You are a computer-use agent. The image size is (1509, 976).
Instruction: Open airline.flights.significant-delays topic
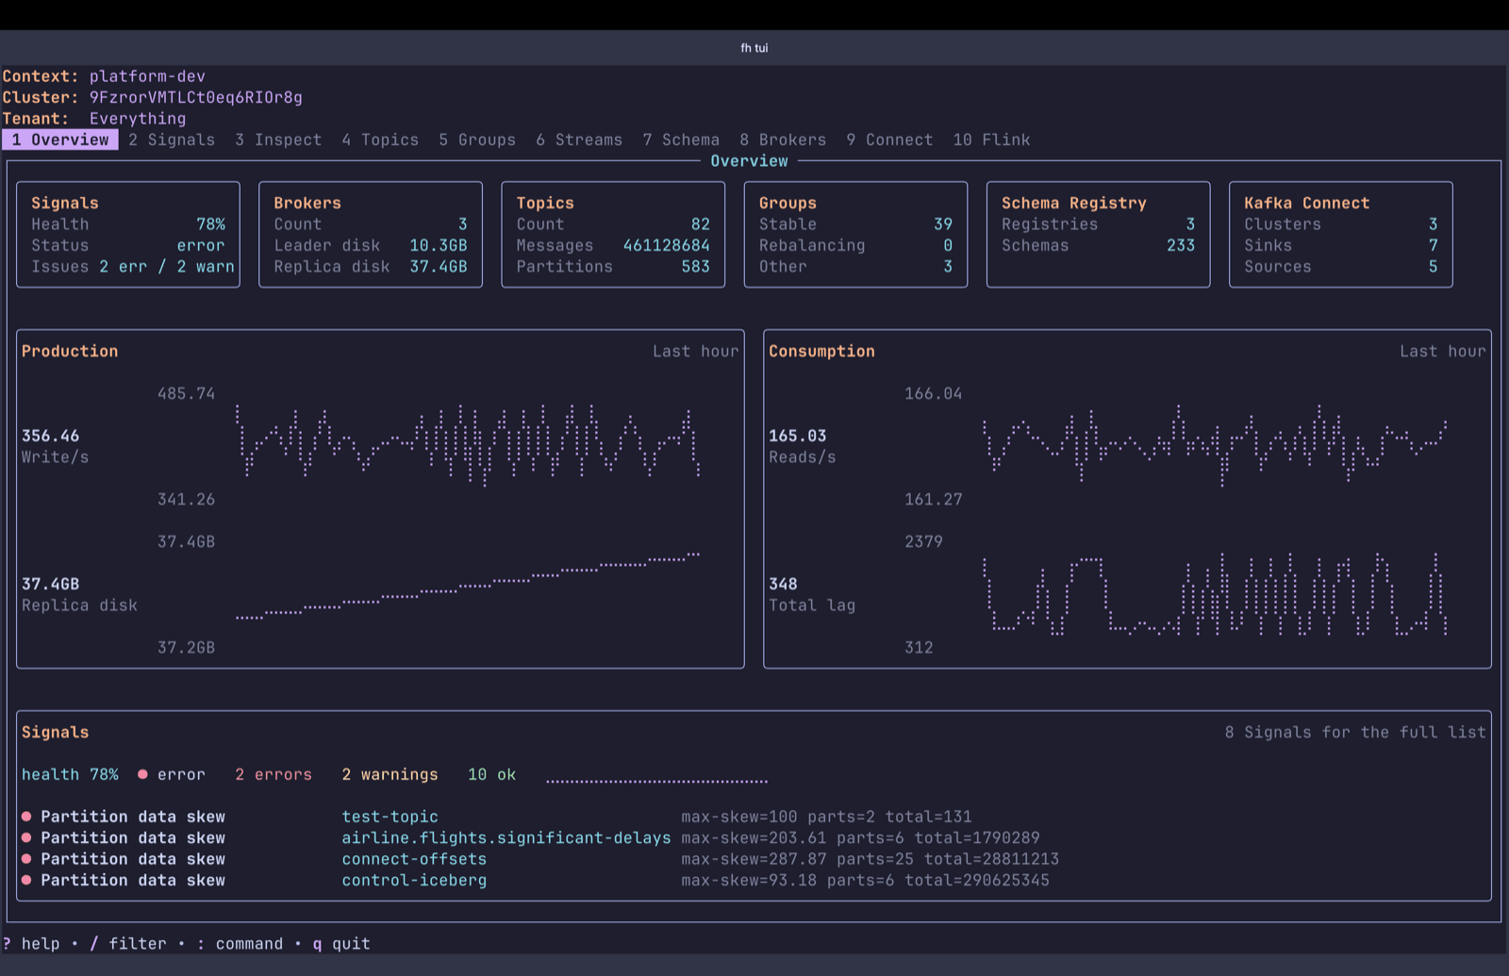506,837
